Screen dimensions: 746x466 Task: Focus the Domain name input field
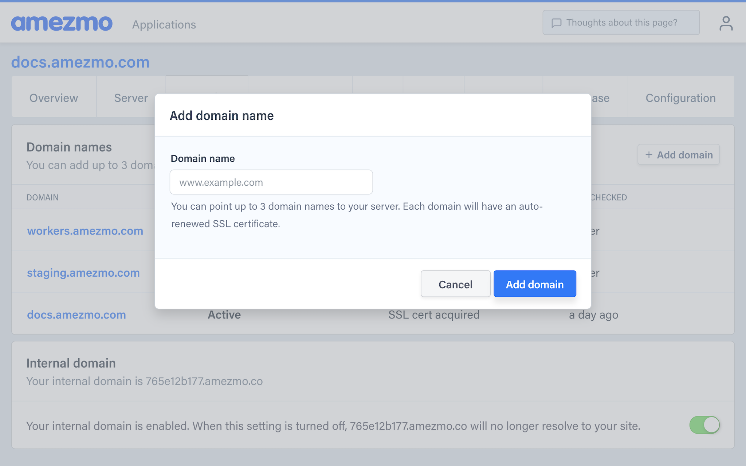[271, 182]
